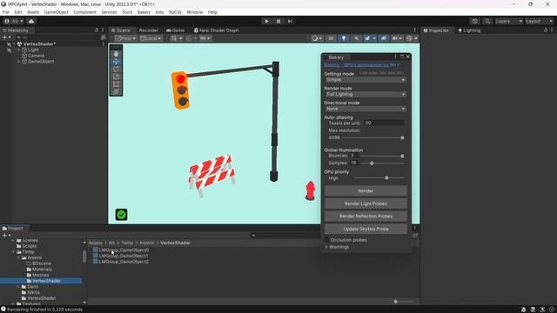Open the Pivot handle position dropdown
Screen dimensions: 557x313
125,38
